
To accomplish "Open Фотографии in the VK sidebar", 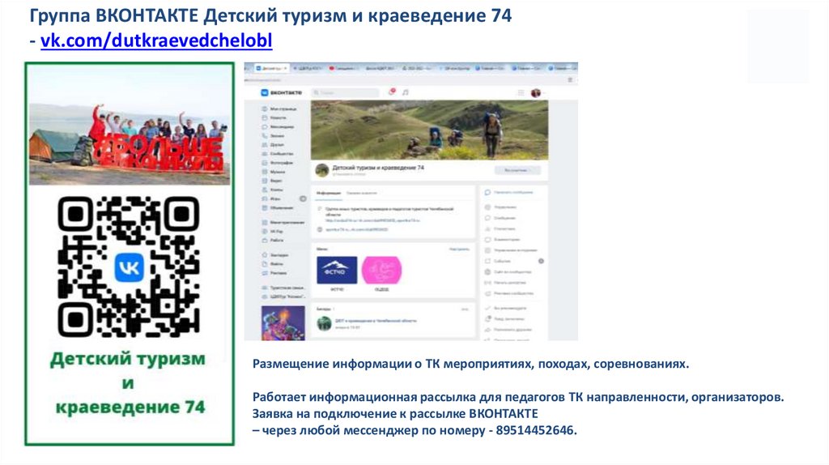I will (278, 162).
